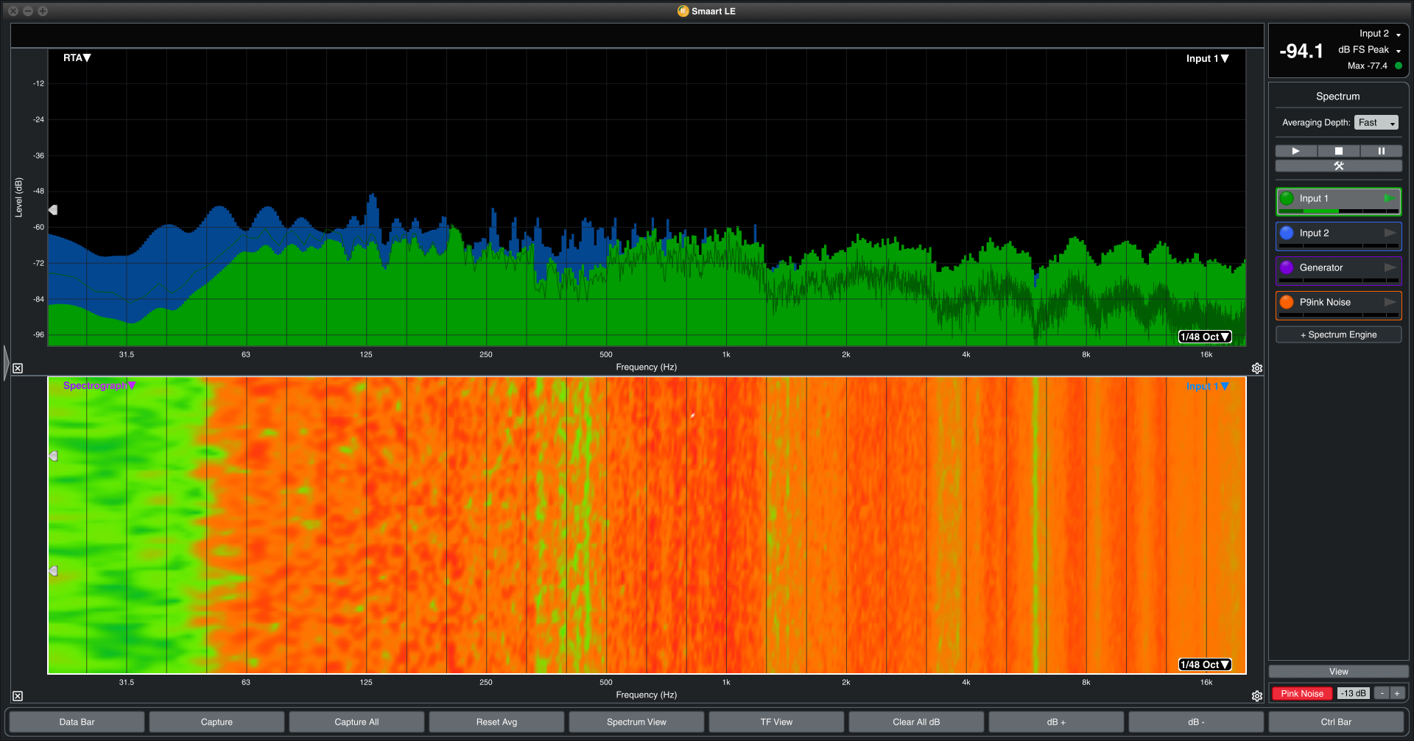Stop all spectrum engines with the stop button
The width and height of the screenshot is (1414, 741).
(x=1339, y=151)
